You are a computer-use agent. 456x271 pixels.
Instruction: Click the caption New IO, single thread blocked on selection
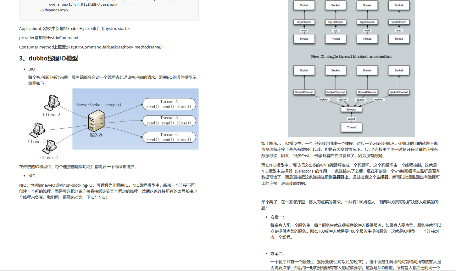point(351,57)
